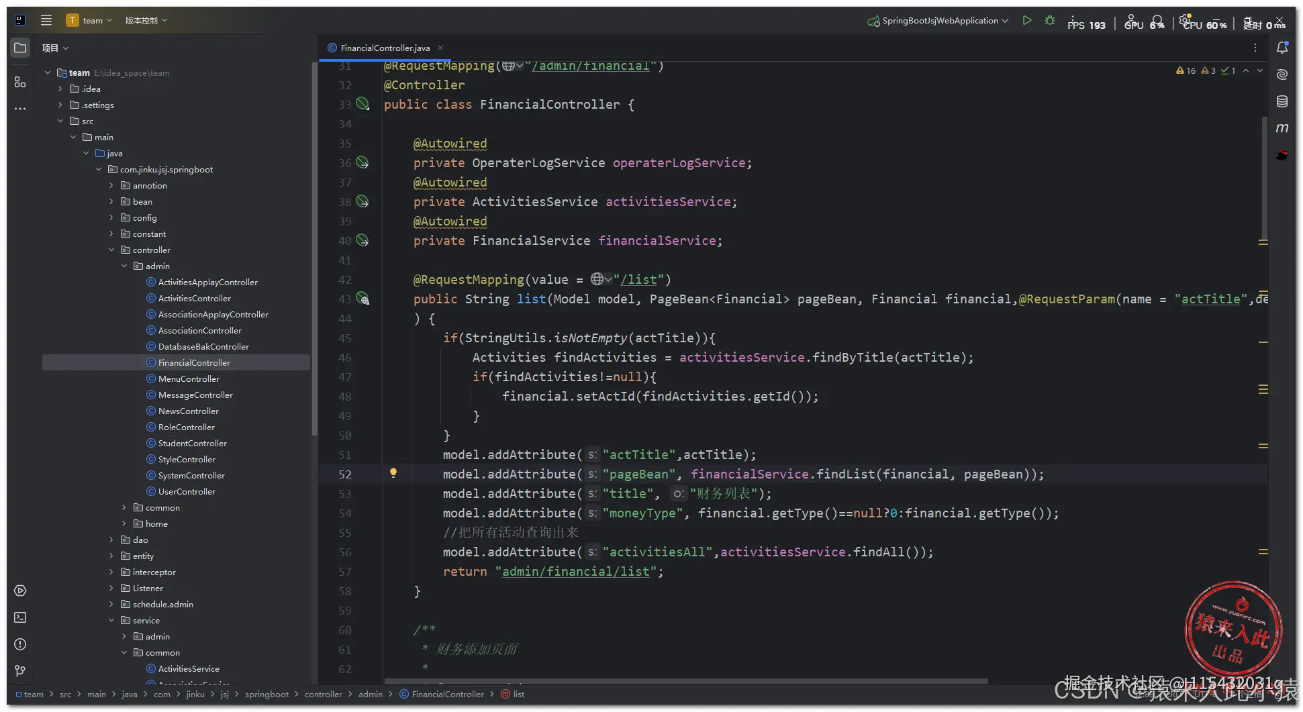Click the "/list" mapping link
Image resolution: width=1303 pixels, height=712 pixels.
point(638,279)
